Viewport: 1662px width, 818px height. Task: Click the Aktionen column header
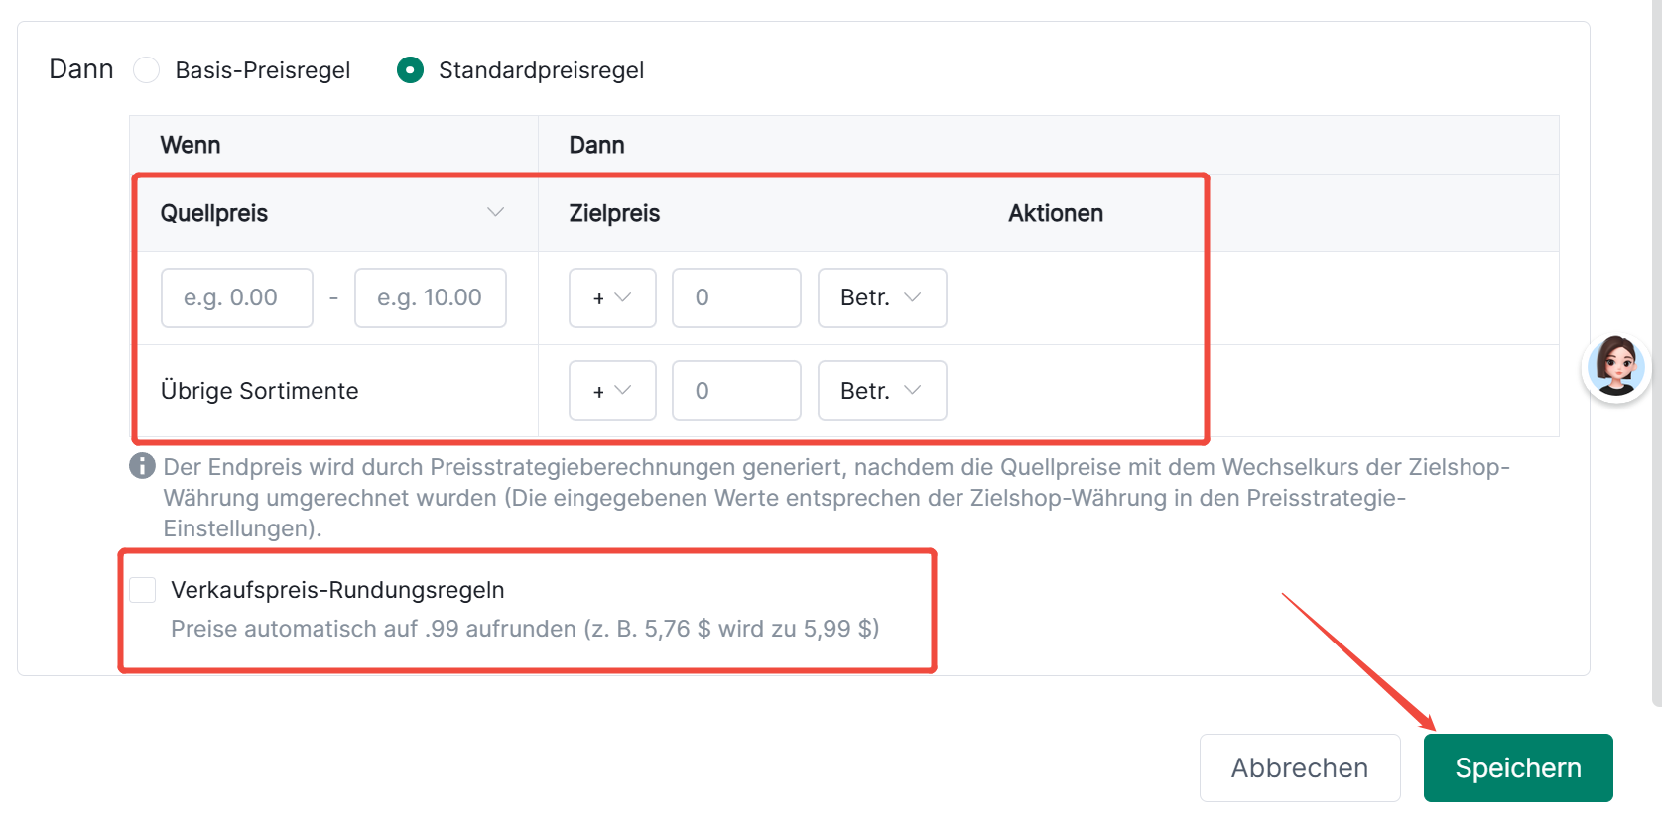(x=1056, y=213)
